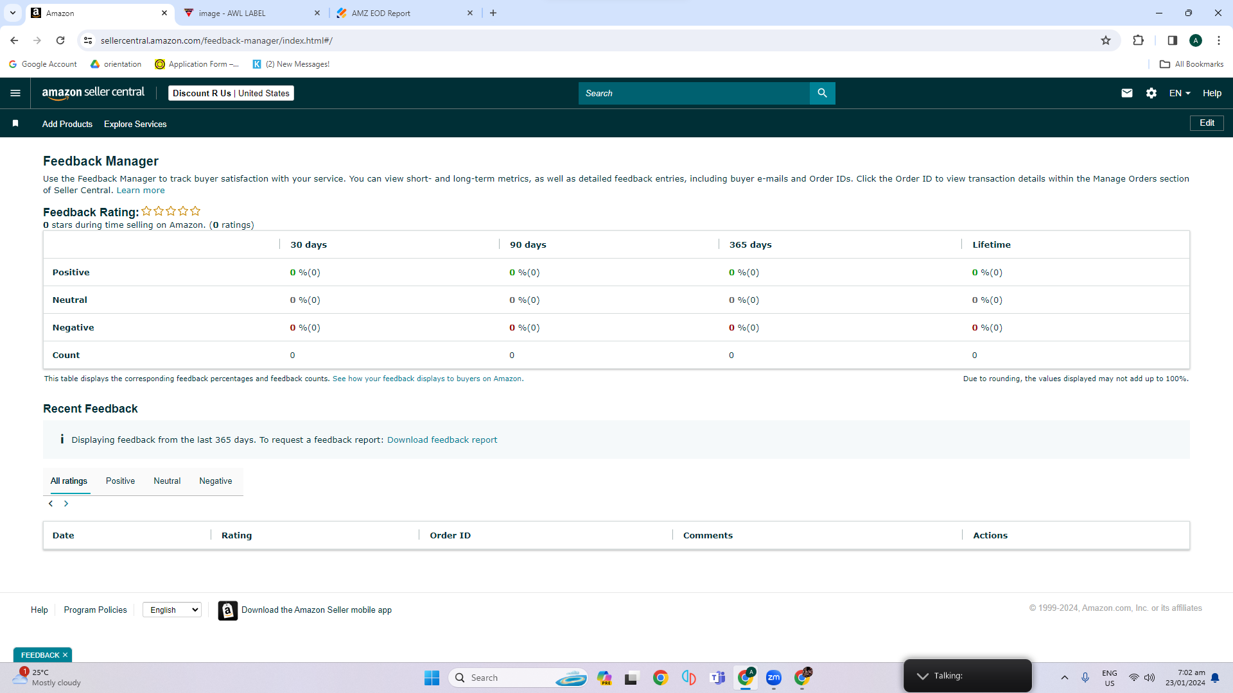The width and height of the screenshot is (1233, 693).
Task: Click the Date column header
Action: tap(63, 535)
